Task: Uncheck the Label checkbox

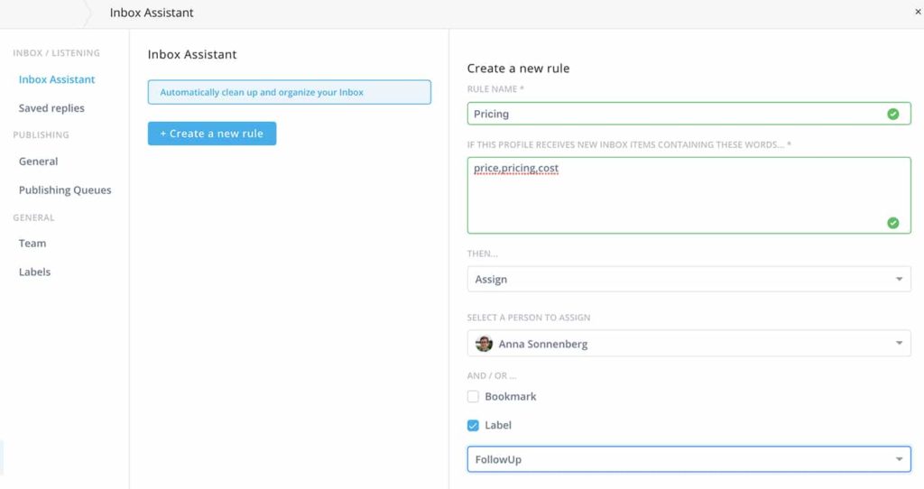Action: point(473,426)
